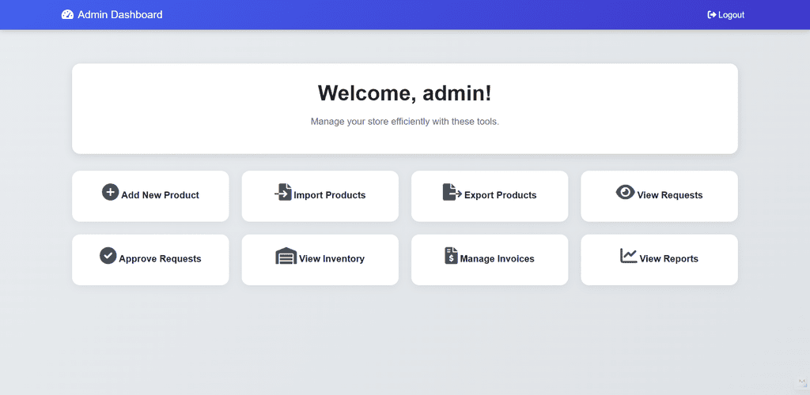Open Export Products

pyautogui.click(x=490, y=196)
